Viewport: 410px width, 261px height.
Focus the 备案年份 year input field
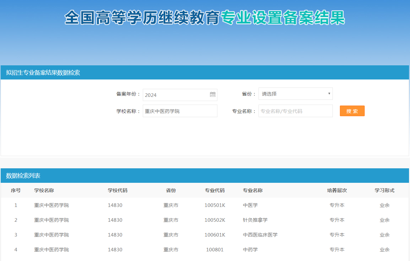tap(175, 95)
